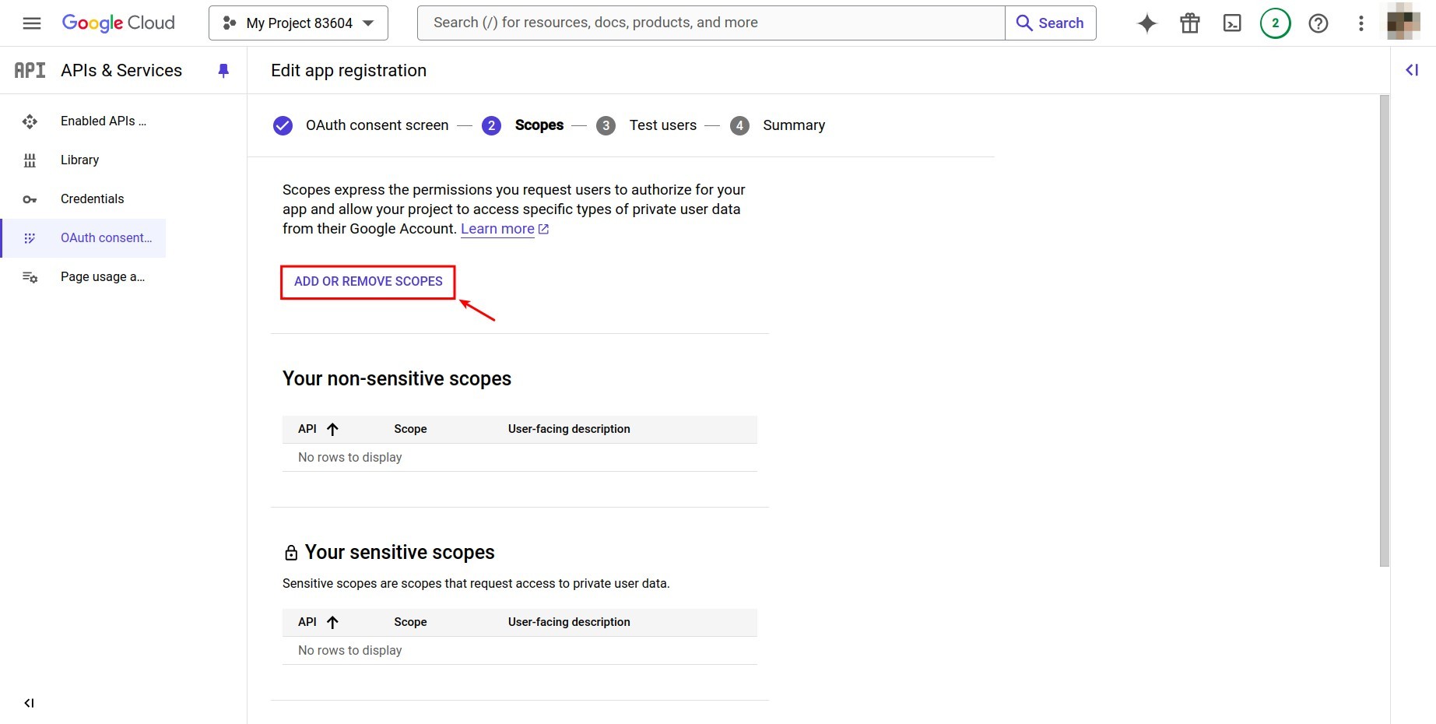Open the free trial gift offer
Viewport: 1436px width, 724px height.
click(1188, 23)
